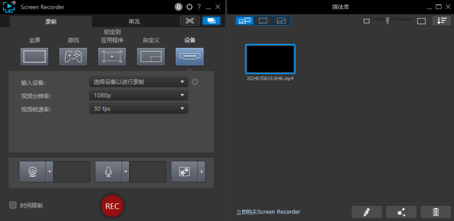Switch to the 串流 tab
Viewport: 454px width, 221px height.
tap(134, 22)
